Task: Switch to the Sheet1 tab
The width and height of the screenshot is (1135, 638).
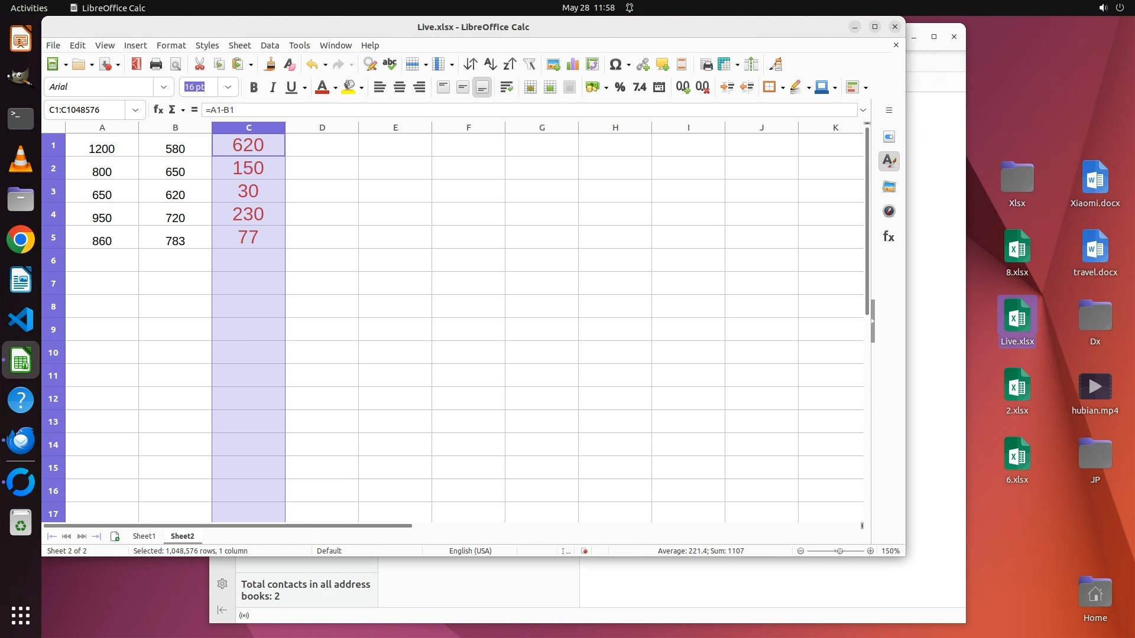Action: (144, 536)
